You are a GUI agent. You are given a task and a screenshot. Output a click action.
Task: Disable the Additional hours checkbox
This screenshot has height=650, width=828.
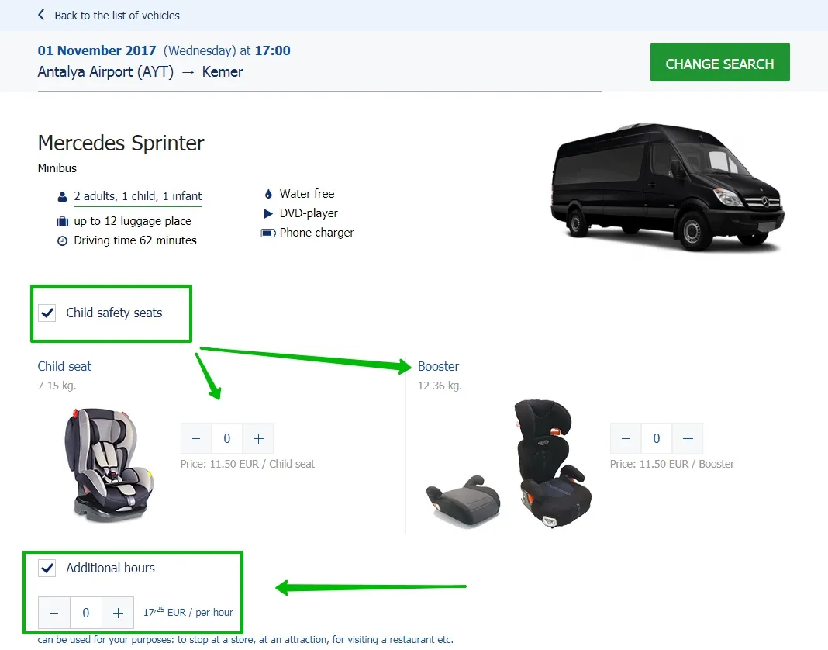coord(47,568)
